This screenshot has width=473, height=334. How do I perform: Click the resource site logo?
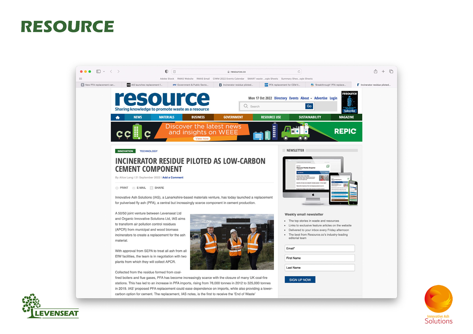[x=162, y=101]
